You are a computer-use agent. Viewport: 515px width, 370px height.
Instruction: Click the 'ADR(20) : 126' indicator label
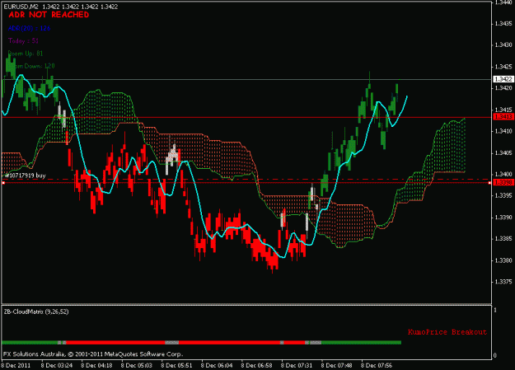[29, 28]
